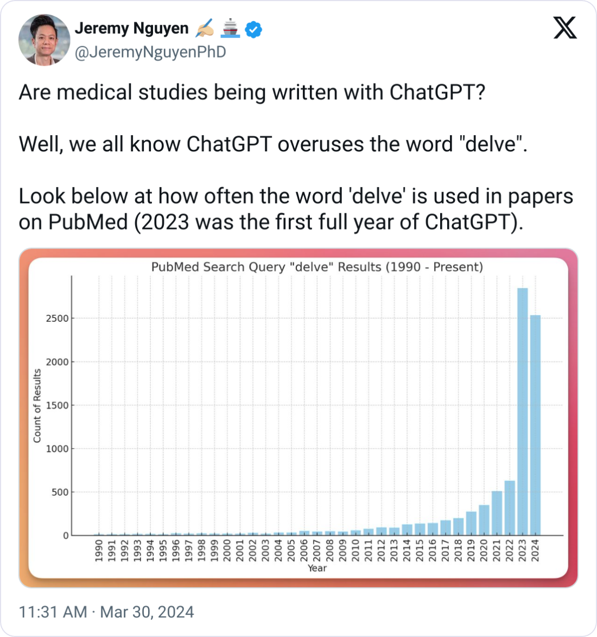The width and height of the screenshot is (597, 637).
Task: Click the 2021 bar in the chart
Action: [497, 513]
